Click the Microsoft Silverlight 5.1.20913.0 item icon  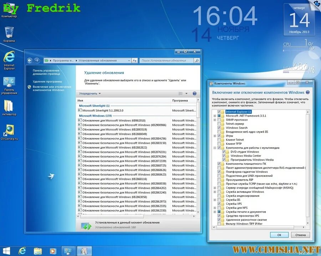click(x=80, y=110)
